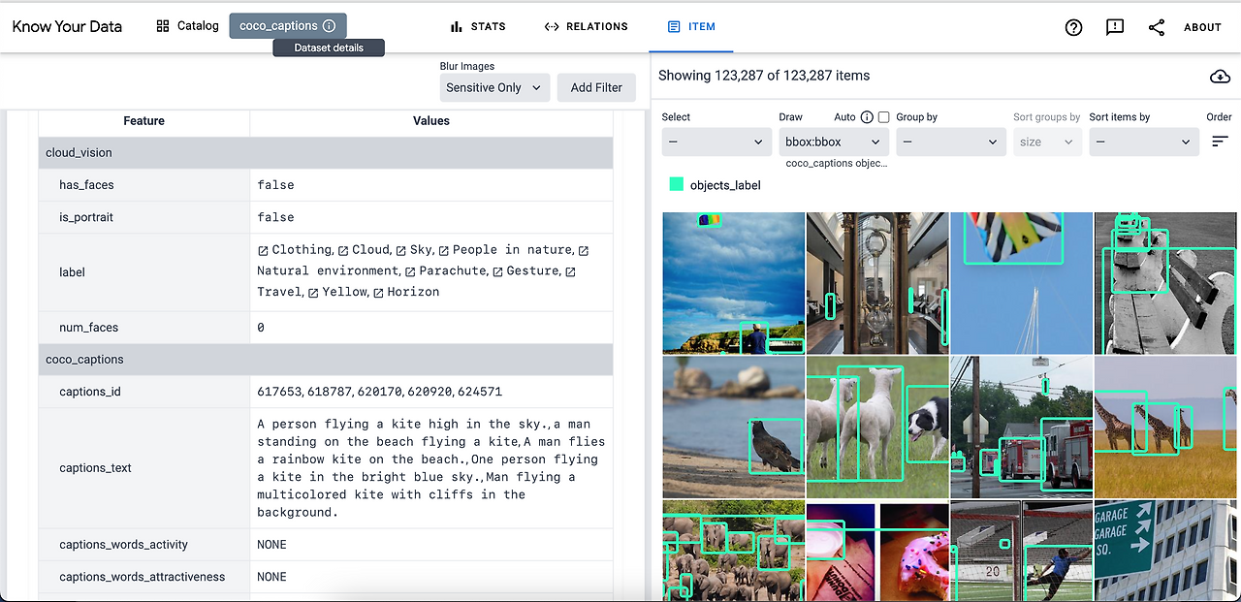The image size is (1241, 602).
Task: Click the captions_words_attractiveness feature label
Action: (x=142, y=577)
